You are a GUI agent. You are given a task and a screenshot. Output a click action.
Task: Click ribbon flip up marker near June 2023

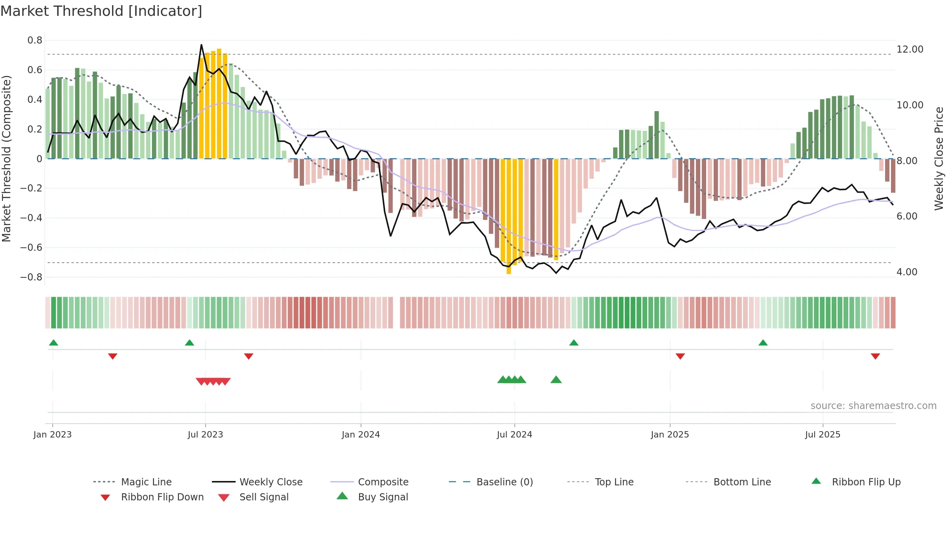point(190,343)
